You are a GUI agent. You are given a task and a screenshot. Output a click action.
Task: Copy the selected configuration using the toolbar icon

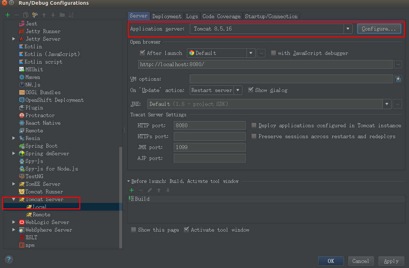[x=25, y=15]
